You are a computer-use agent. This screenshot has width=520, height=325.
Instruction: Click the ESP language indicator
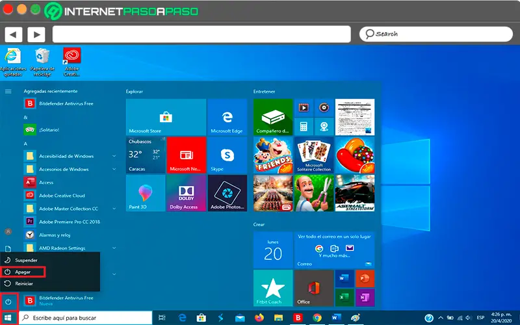(x=480, y=318)
